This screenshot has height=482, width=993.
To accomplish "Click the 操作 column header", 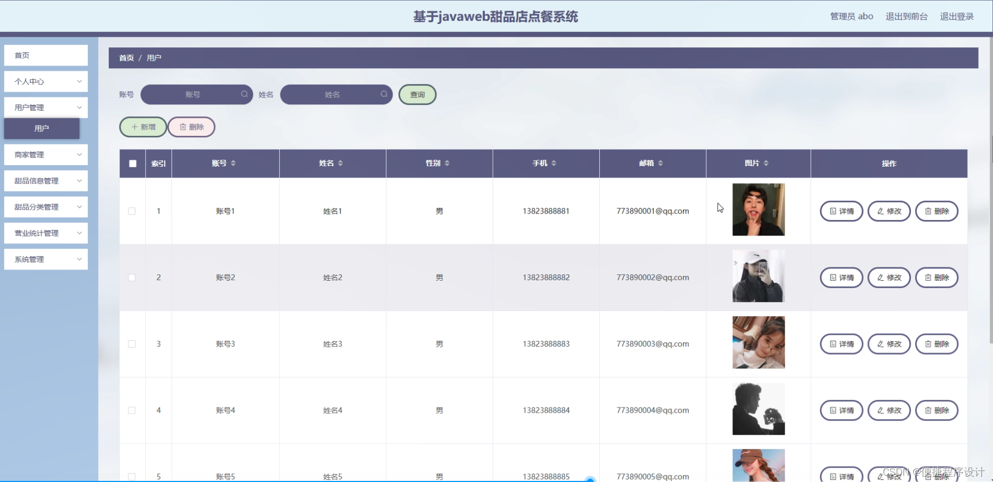I will pos(889,164).
